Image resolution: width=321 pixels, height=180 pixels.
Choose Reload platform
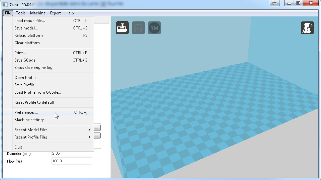48,35
